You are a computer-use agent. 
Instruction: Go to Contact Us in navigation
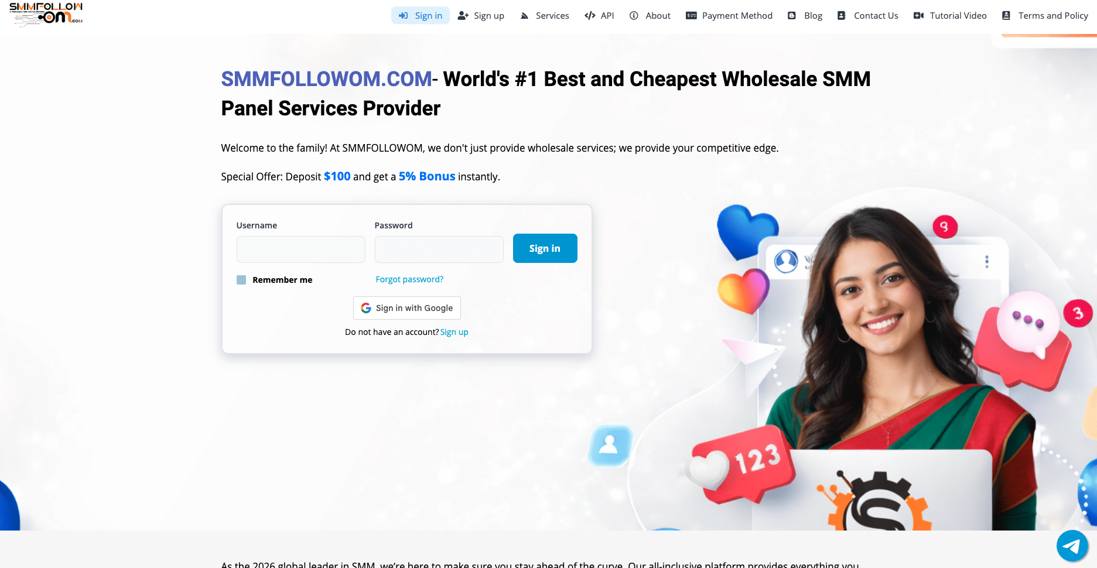pos(868,16)
